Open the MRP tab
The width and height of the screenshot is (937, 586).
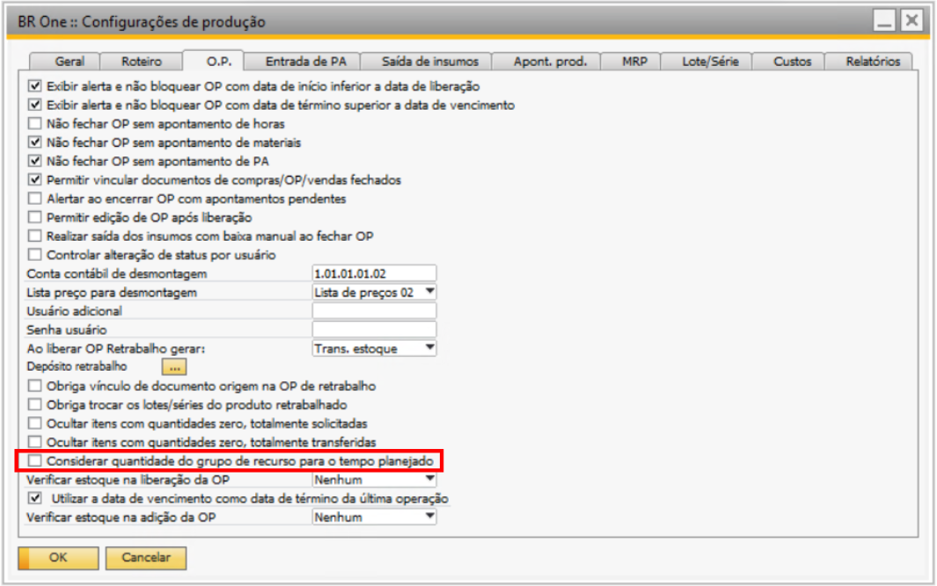point(634,61)
